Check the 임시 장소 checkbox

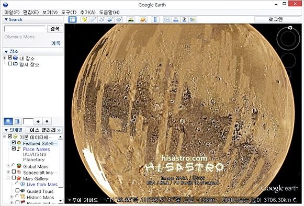point(10,64)
